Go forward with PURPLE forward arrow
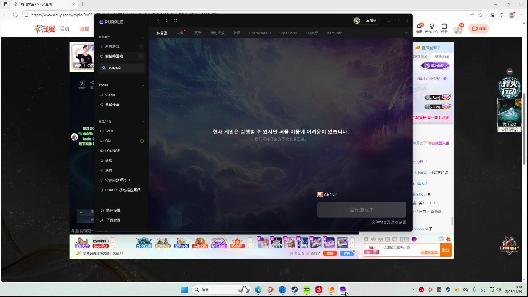This screenshot has width=528, height=297. coord(166,21)
